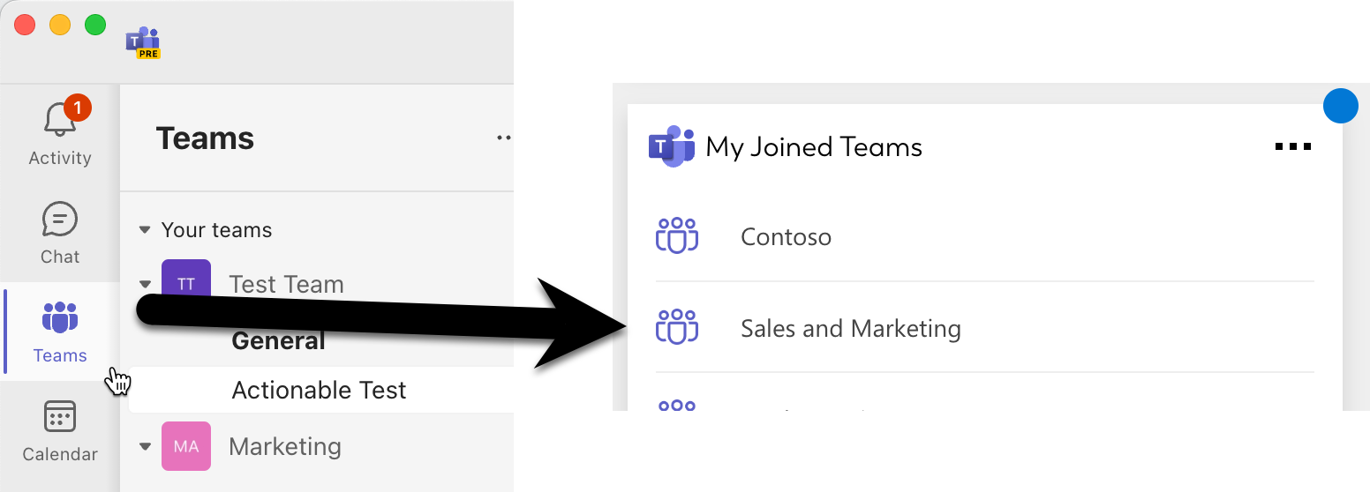
Task: Click the Test Team TT avatar
Action: tap(186, 283)
